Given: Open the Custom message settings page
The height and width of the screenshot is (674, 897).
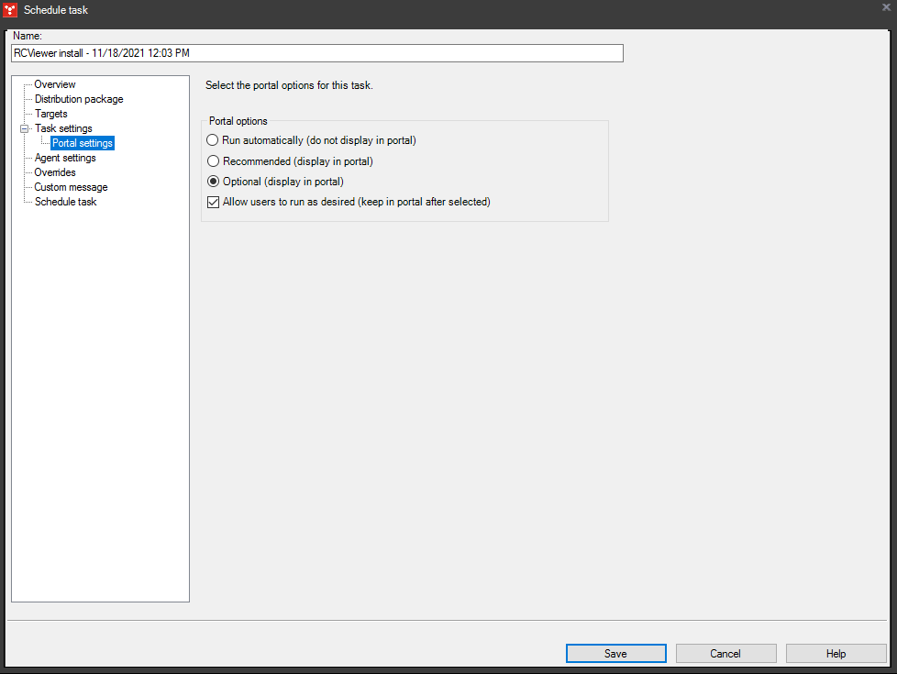Looking at the screenshot, I should point(70,186).
